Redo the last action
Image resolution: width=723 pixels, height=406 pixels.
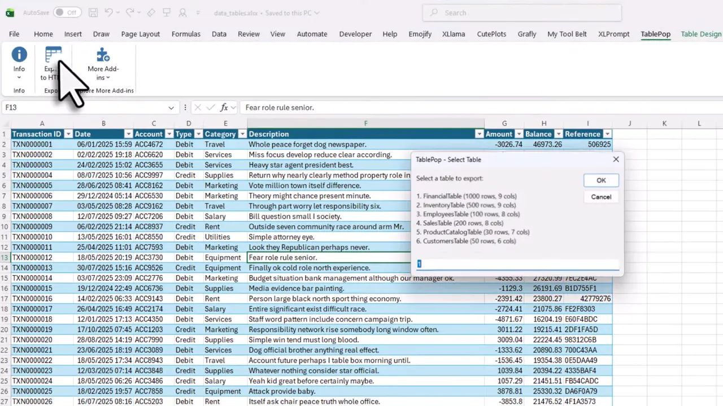tap(129, 12)
